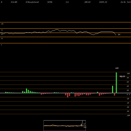Click the overlapping value label beside tallest bar
The height and width of the screenshot is (131, 131).
122,77
